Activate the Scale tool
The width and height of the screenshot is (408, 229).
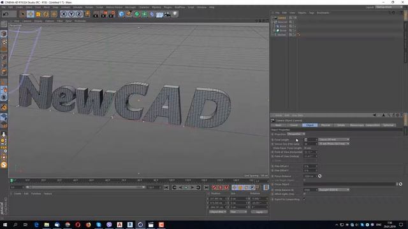pos(38,14)
